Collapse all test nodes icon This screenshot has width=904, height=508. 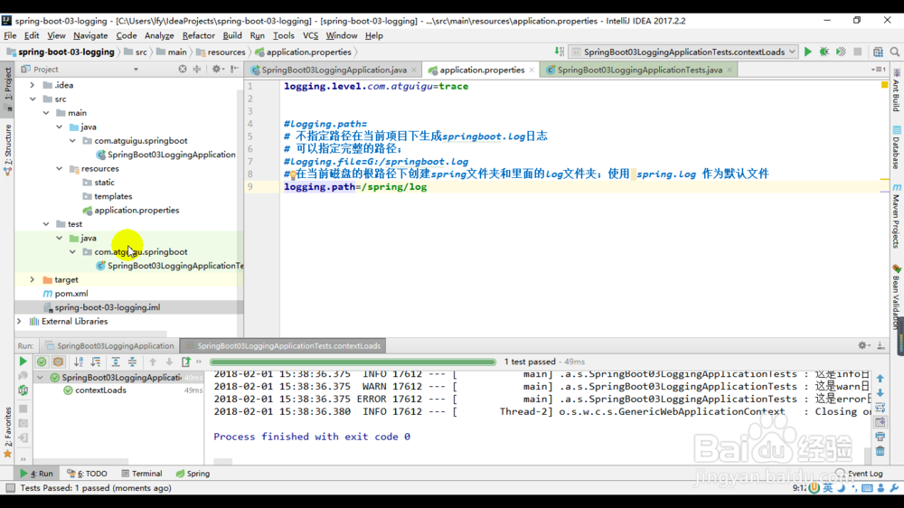pos(132,362)
